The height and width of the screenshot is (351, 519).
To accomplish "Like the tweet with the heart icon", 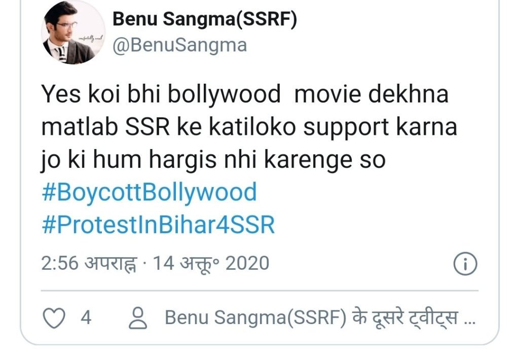I will (55, 318).
